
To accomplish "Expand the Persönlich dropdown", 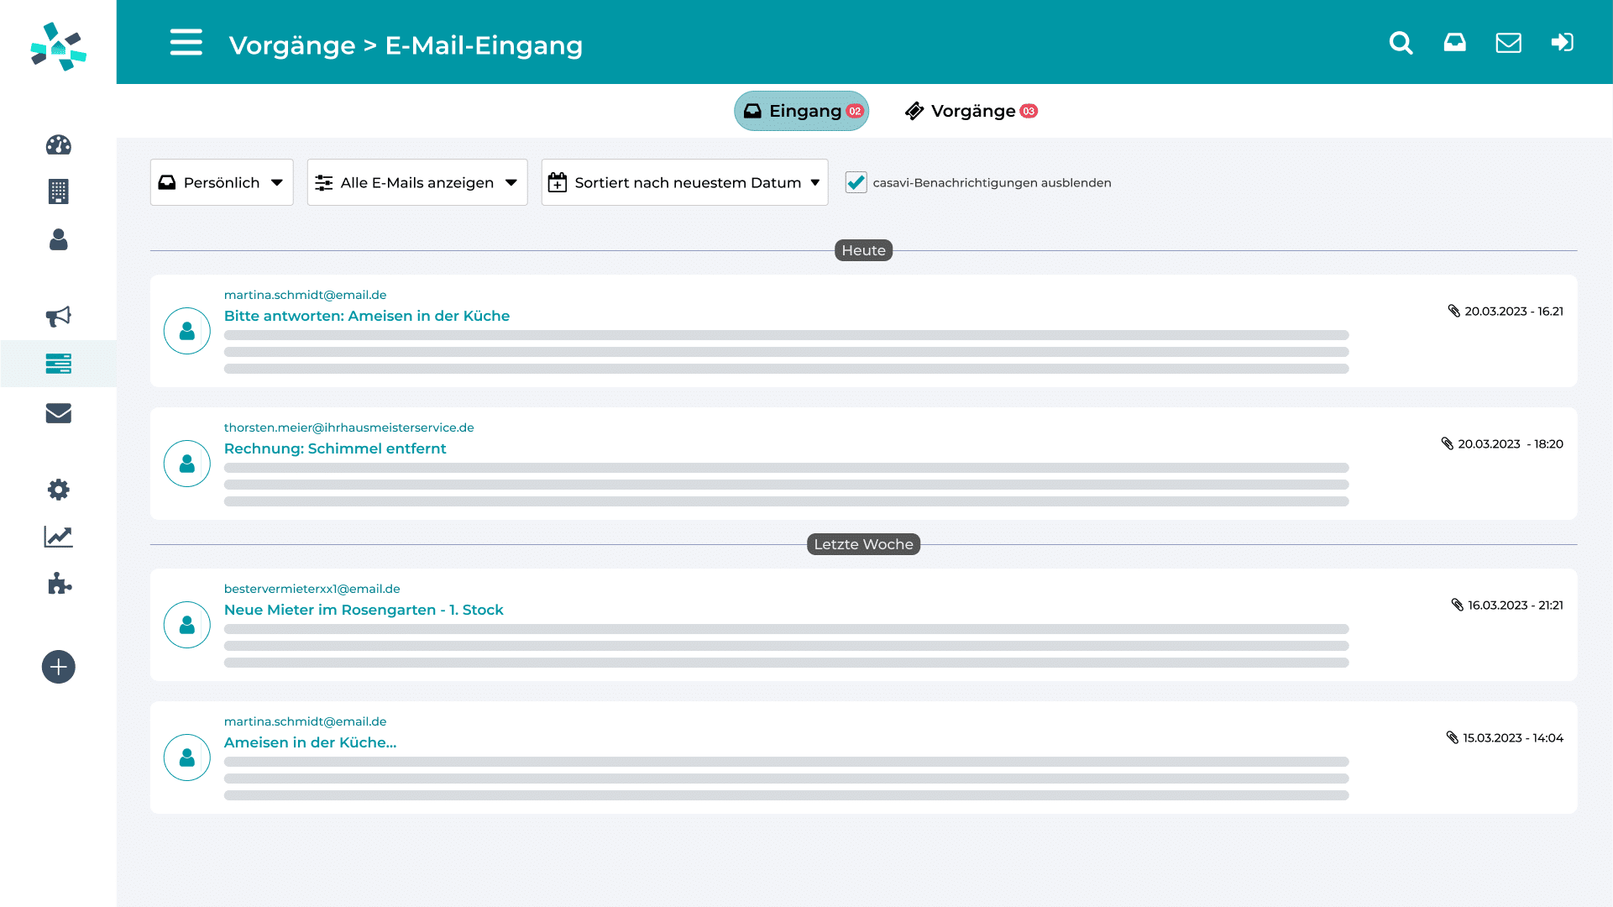I will 222,182.
